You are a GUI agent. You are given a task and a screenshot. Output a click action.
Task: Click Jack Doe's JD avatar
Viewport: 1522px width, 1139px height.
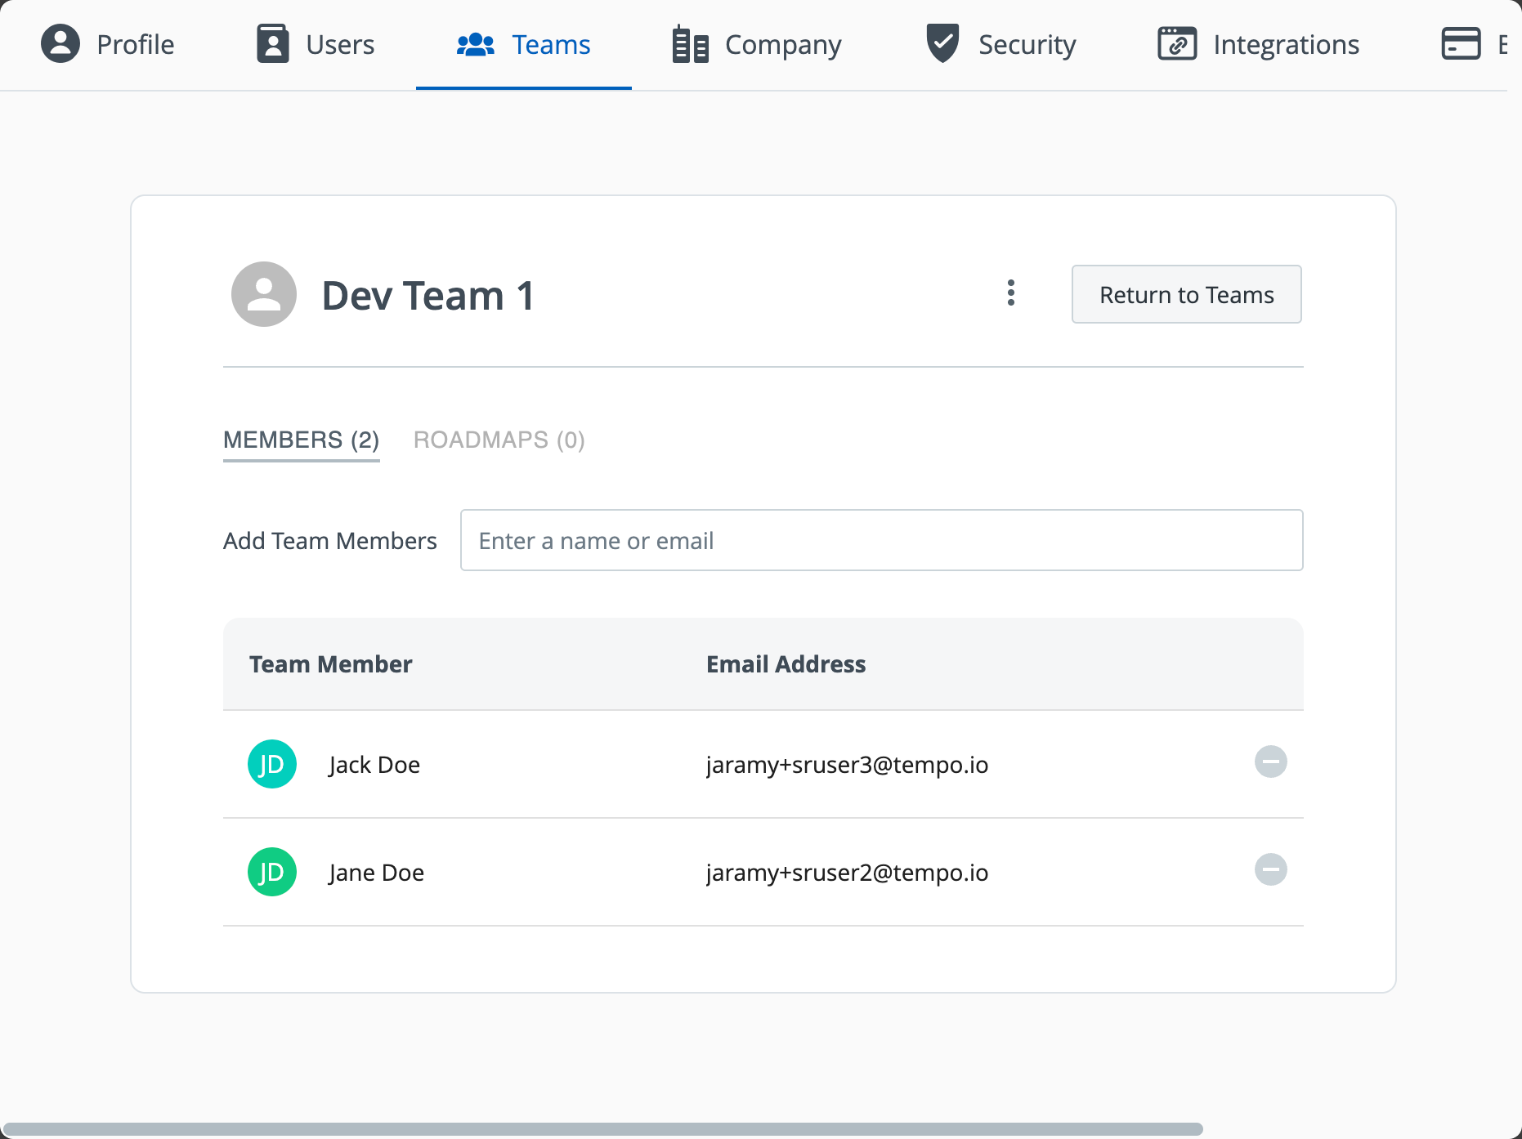point(272,765)
